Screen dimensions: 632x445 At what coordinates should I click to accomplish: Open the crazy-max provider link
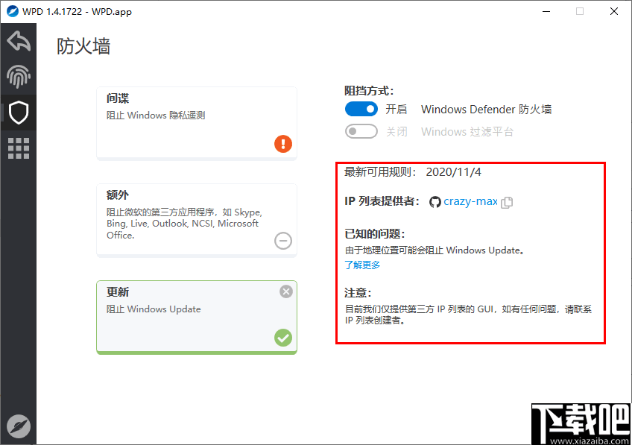pos(470,201)
